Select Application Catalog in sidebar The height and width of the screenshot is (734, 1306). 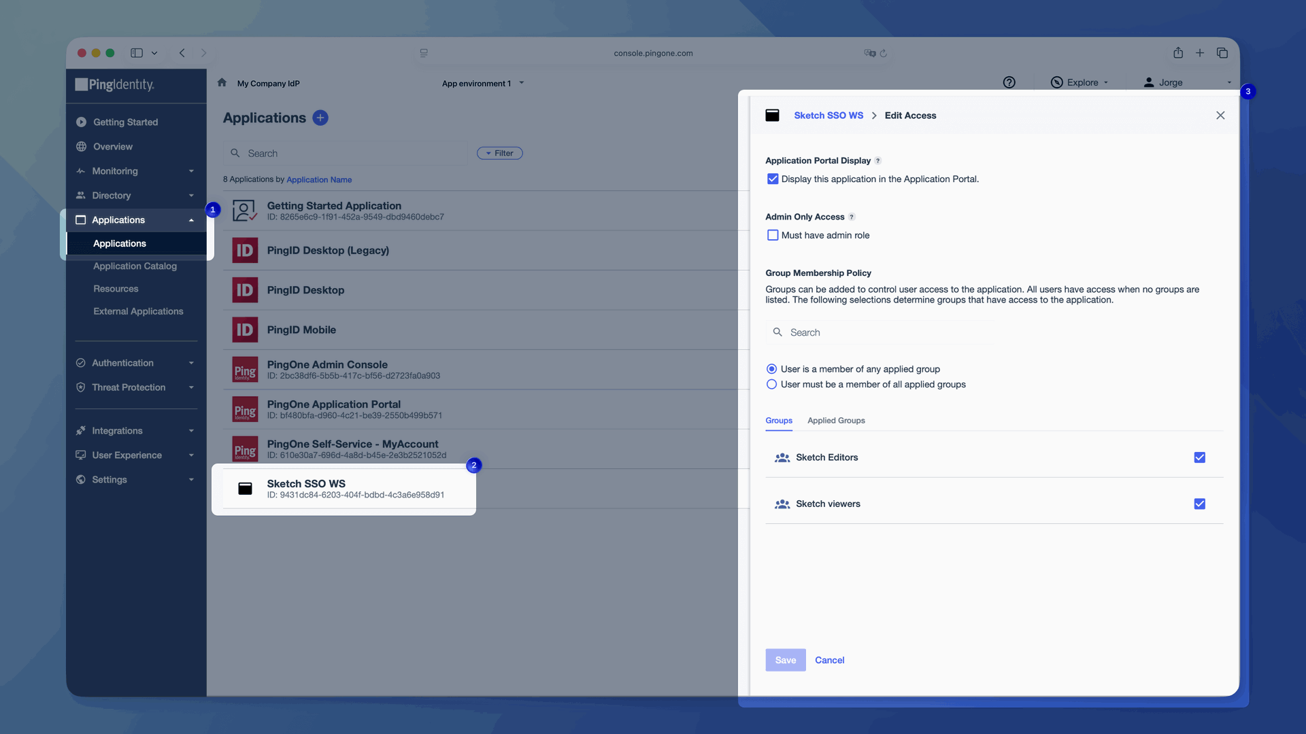(x=135, y=266)
